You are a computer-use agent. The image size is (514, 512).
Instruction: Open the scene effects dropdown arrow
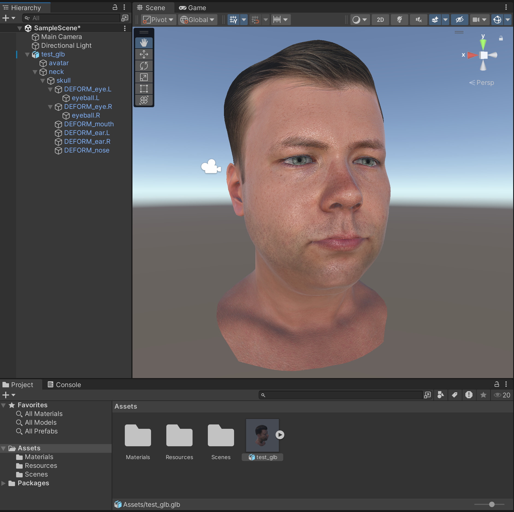tap(445, 20)
